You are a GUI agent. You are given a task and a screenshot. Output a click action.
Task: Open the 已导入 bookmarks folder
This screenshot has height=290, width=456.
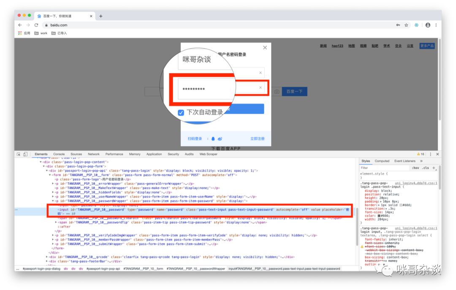(59, 33)
